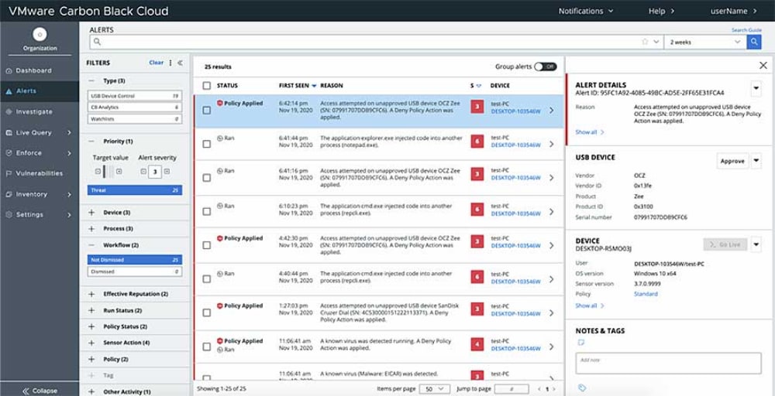Open the dropdown beside Go Live

point(756,244)
